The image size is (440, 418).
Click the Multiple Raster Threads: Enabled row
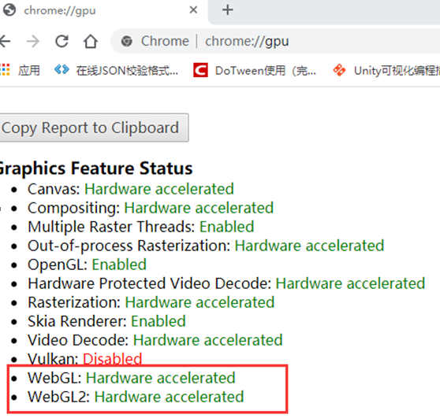pyautogui.click(x=141, y=227)
